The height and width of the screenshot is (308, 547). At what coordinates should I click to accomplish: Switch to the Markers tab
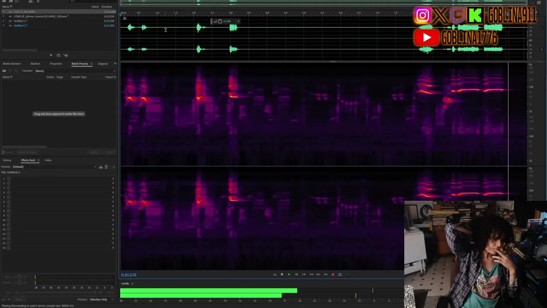(35, 64)
